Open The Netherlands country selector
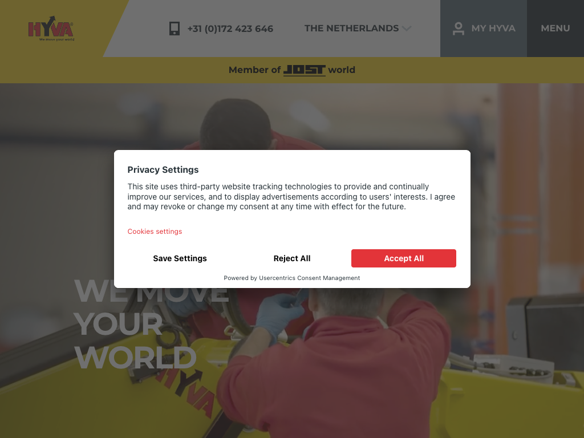The width and height of the screenshot is (584, 438). click(358, 29)
